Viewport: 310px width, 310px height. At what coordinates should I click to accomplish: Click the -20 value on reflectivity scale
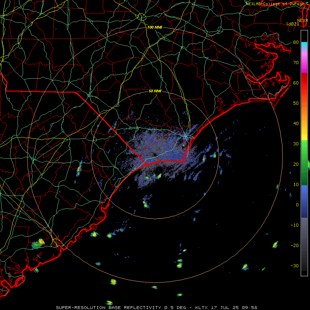point(294,245)
